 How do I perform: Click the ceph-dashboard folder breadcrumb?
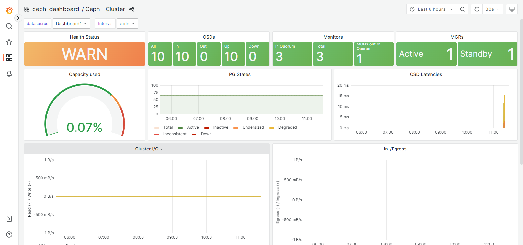tap(56, 9)
